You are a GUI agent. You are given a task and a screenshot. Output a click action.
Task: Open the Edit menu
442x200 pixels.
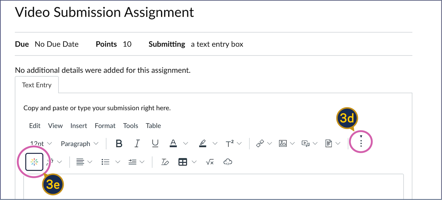click(x=35, y=126)
